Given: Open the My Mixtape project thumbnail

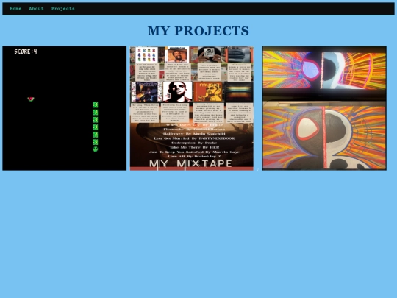Looking at the screenshot, I should 192,108.
